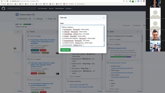Focus the GitHub search box

pos(21,9)
